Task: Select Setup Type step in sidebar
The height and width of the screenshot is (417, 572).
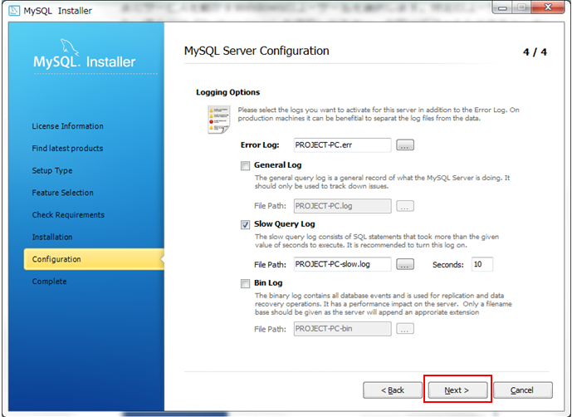Action: point(52,170)
